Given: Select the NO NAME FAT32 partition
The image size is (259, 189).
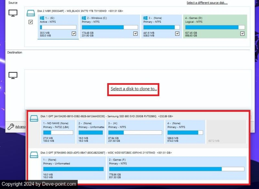Looking at the screenshot, I should 58,132.
